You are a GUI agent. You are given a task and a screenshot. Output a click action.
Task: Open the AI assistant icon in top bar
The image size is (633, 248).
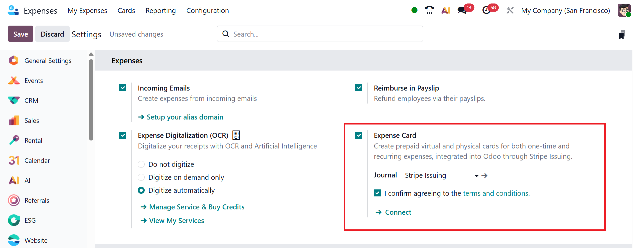(x=446, y=10)
